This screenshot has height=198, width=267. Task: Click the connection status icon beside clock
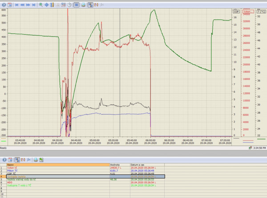250,148
